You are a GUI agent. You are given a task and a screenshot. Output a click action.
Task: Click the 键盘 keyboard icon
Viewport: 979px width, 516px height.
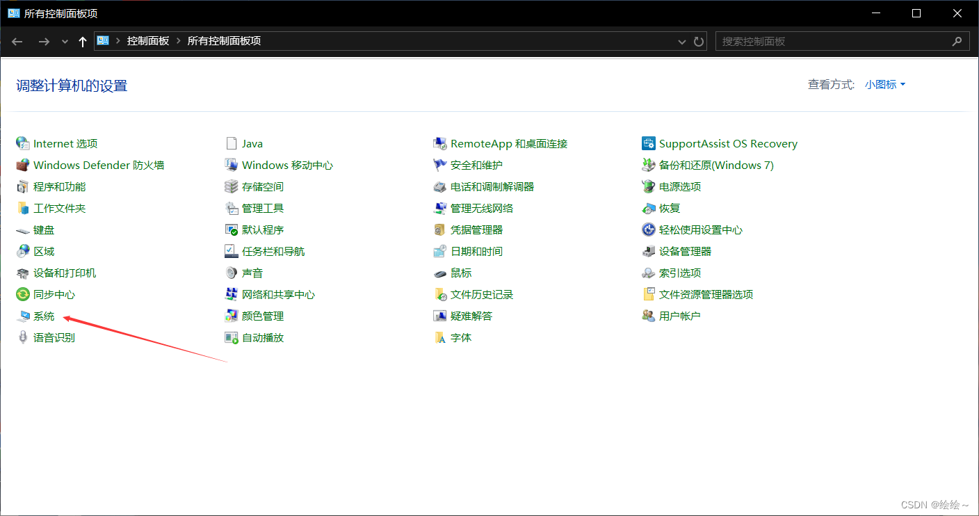coord(22,229)
